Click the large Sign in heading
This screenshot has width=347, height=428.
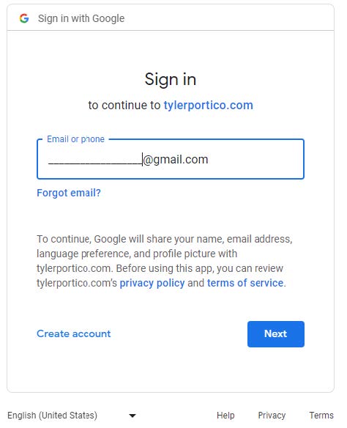click(x=171, y=79)
